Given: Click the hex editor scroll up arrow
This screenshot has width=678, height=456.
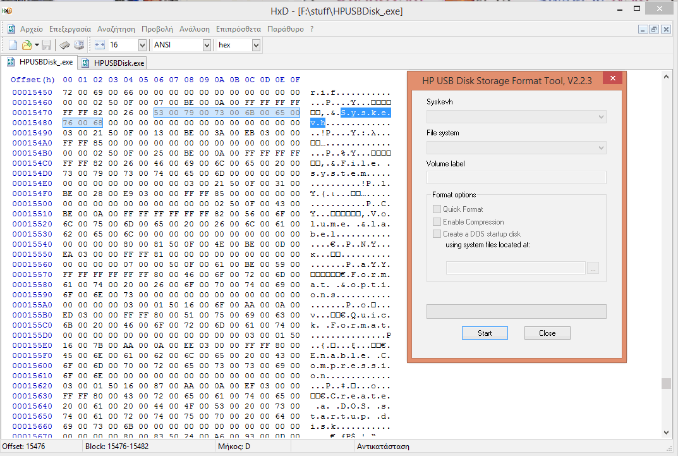Looking at the screenshot, I should point(667,77).
